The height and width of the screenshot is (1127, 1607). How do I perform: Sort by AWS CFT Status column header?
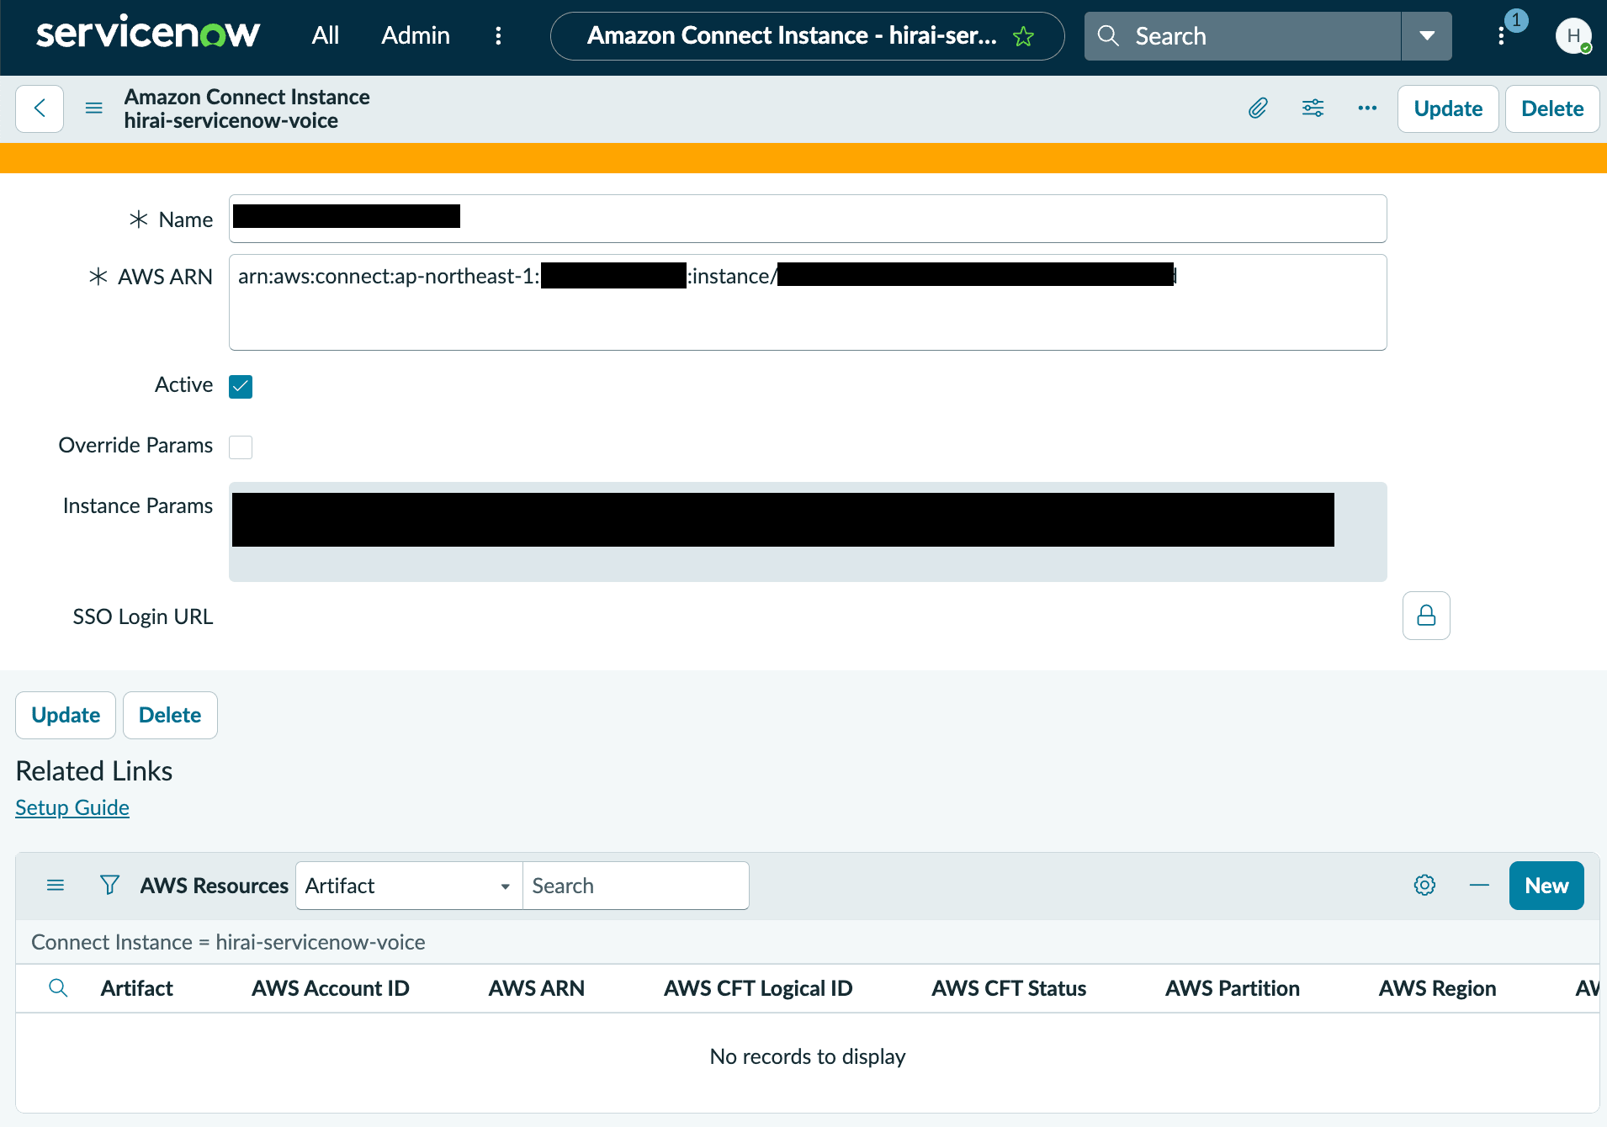[1009, 988]
